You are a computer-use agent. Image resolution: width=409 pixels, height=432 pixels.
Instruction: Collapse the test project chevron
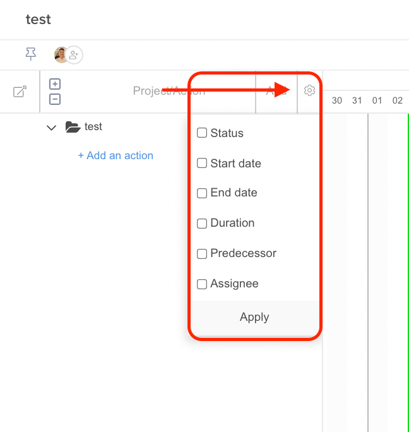[51, 128]
